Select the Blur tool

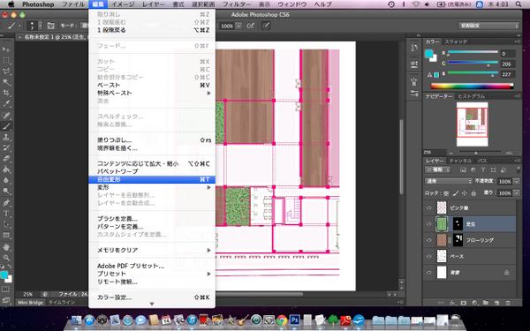pyautogui.click(x=6, y=180)
